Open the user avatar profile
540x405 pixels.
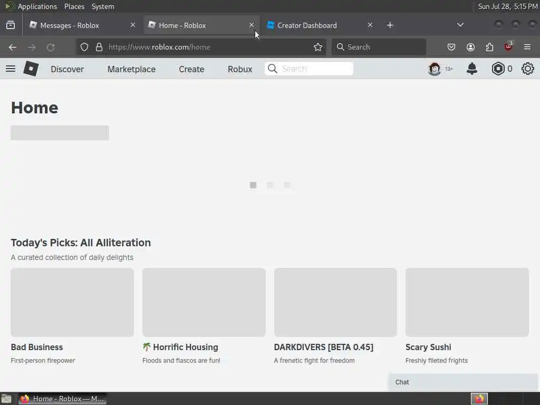pos(435,69)
